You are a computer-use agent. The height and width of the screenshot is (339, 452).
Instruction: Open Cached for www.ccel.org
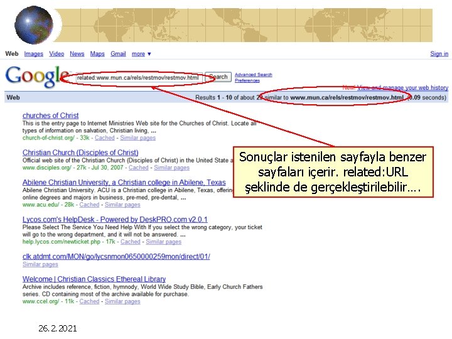tap(89, 301)
